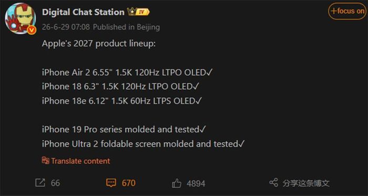
Task: Open the Digital Chat Station profile name
Action: [83, 12]
